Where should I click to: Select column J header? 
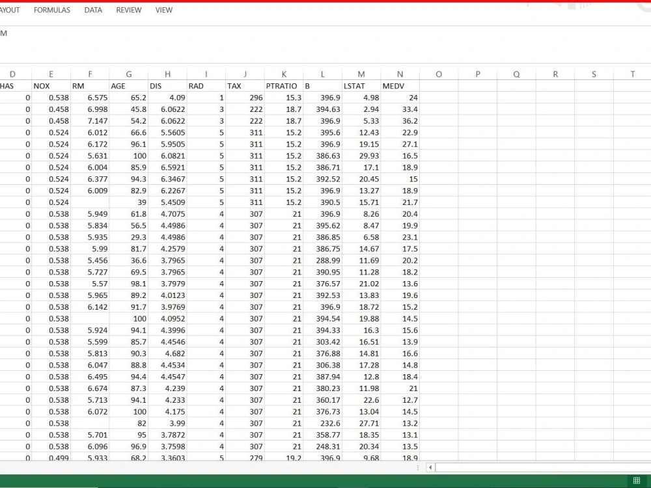pyautogui.click(x=245, y=74)
